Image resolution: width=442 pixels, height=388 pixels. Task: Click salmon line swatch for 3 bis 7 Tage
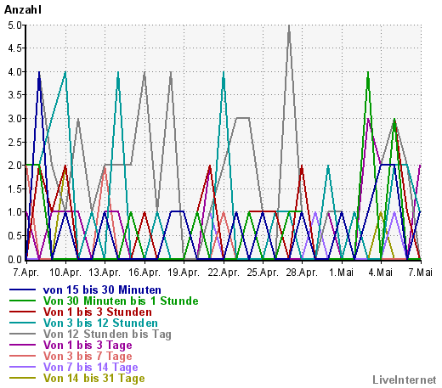click(23, 356)
